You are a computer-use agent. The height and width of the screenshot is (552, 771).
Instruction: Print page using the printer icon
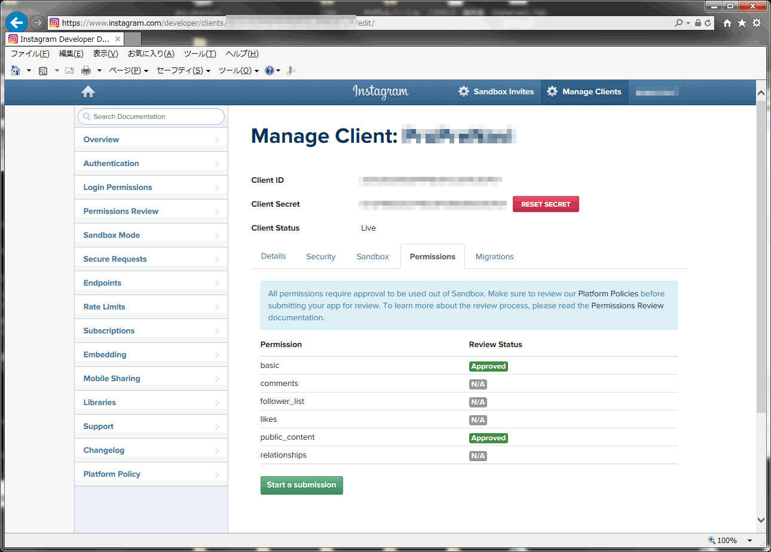pyautogui.click(x=86, y=70)
